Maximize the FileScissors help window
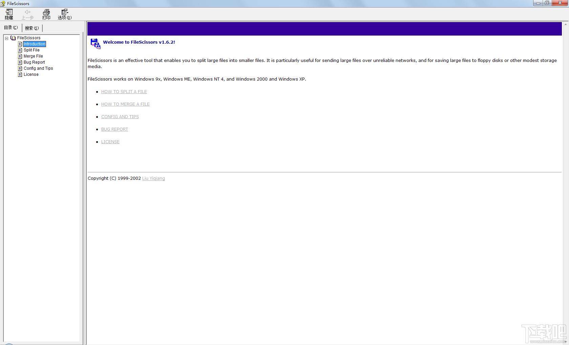The image size is (569, 345). click(547, 3)
